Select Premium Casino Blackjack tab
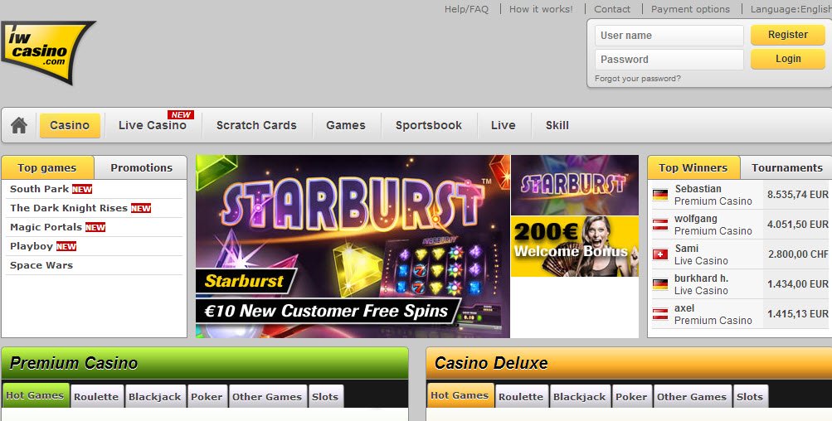This screenshot has height=421, width=832. (155, 397)
